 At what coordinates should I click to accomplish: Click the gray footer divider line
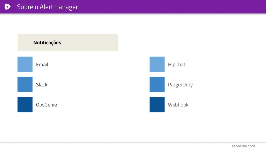tap(133, 142)
